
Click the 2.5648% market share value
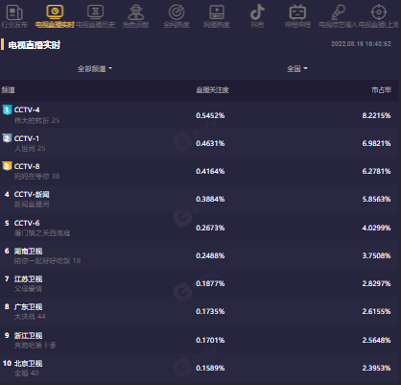(376, 340)
